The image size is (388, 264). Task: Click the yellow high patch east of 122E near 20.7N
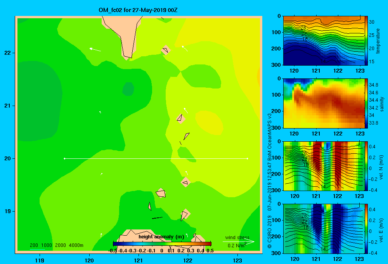210,123
